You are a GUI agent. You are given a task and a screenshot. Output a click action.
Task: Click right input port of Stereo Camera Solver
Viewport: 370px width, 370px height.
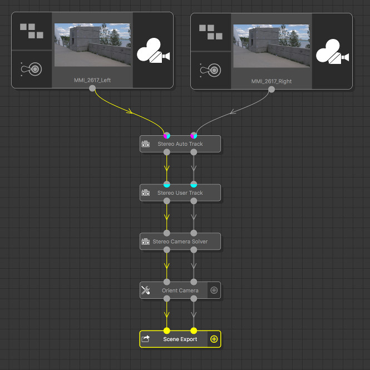click(194, 233)
